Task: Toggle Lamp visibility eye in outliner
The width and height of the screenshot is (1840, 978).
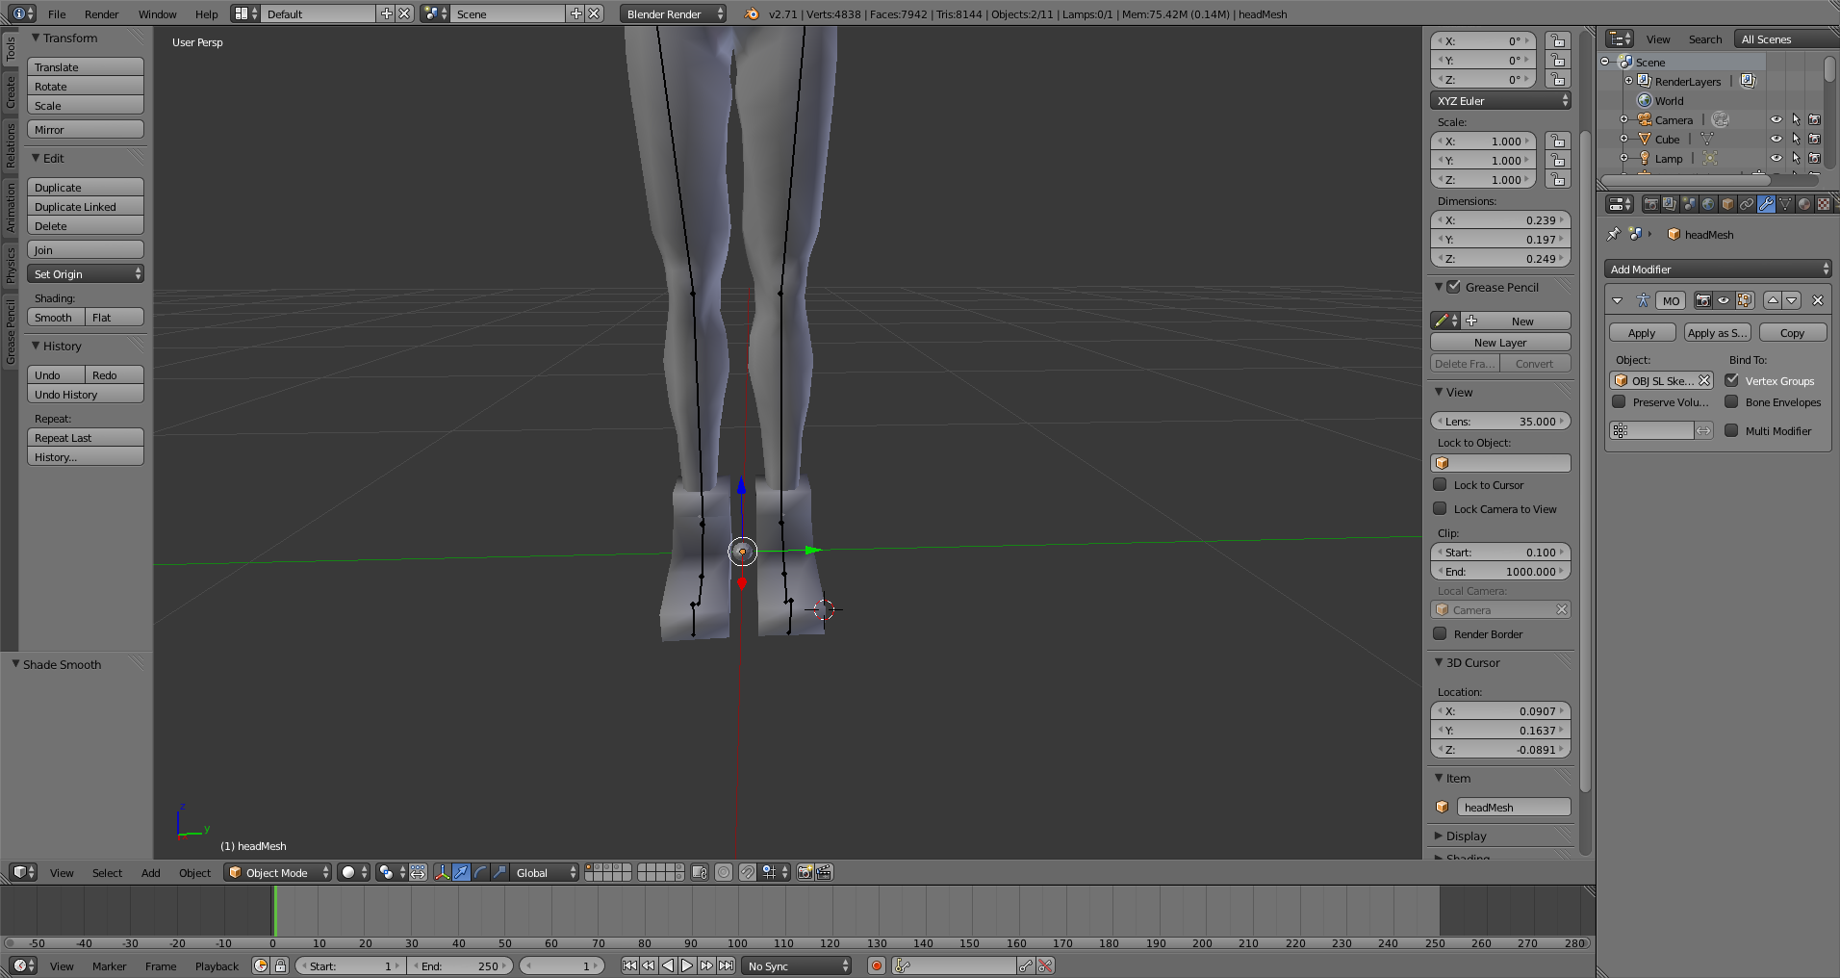Action: click(1776, 159)
